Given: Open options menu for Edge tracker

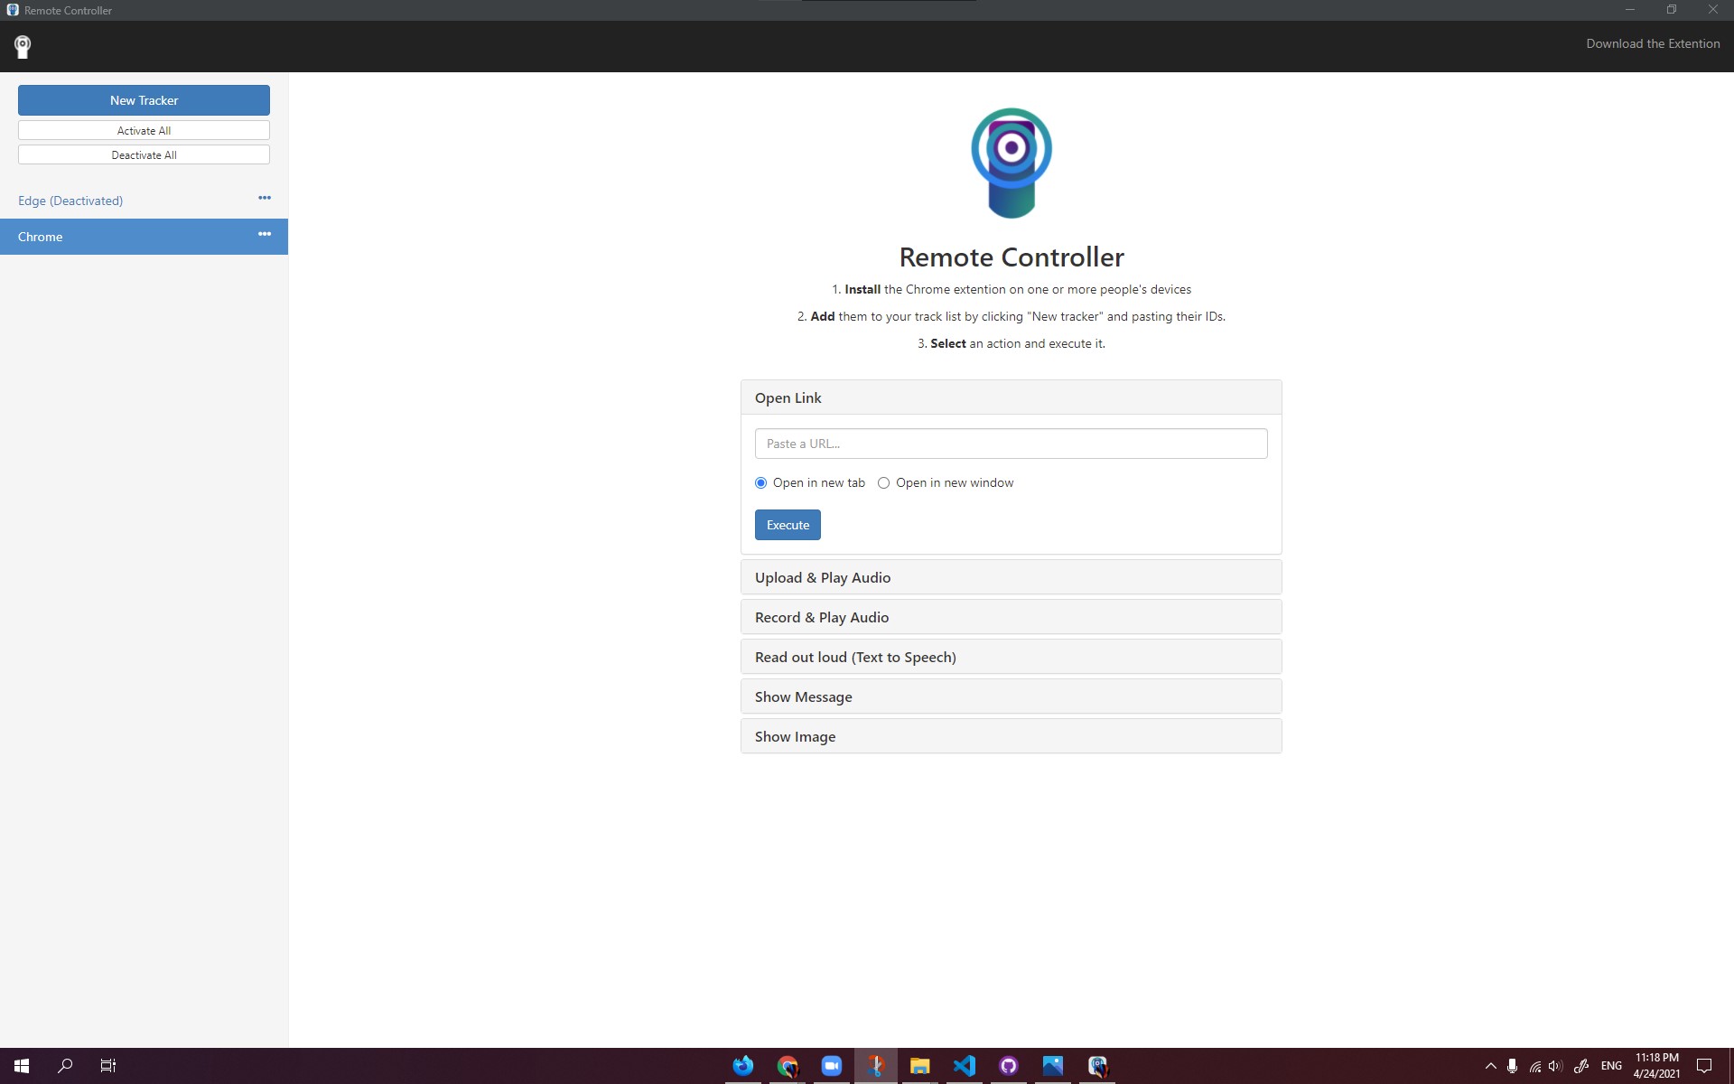Looking at the screenshot, I should [265, 198].
